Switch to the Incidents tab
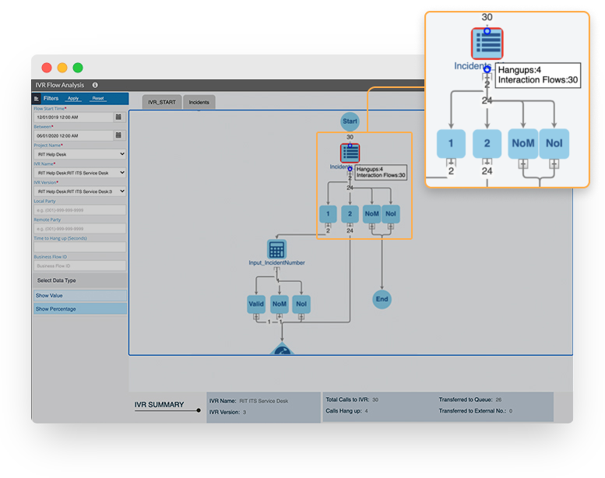This screenshot has width=605, height=478. pos(199,102)
